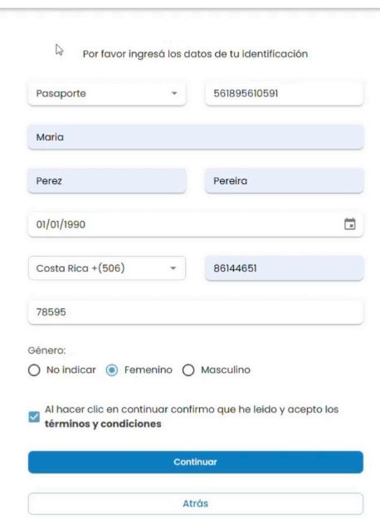Click the phone number field 86144651
Screen dimensions: 380x519
point(284,268)
